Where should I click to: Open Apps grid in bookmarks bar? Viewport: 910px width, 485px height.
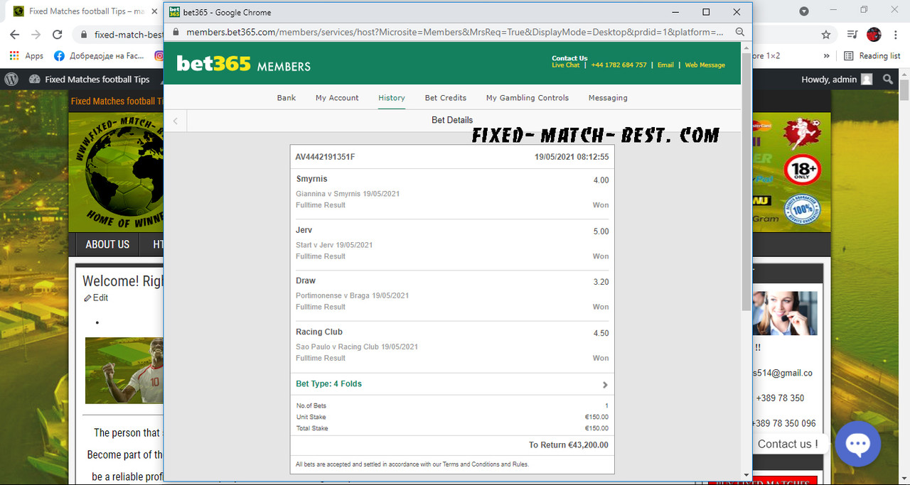click(x=26, y=55)
